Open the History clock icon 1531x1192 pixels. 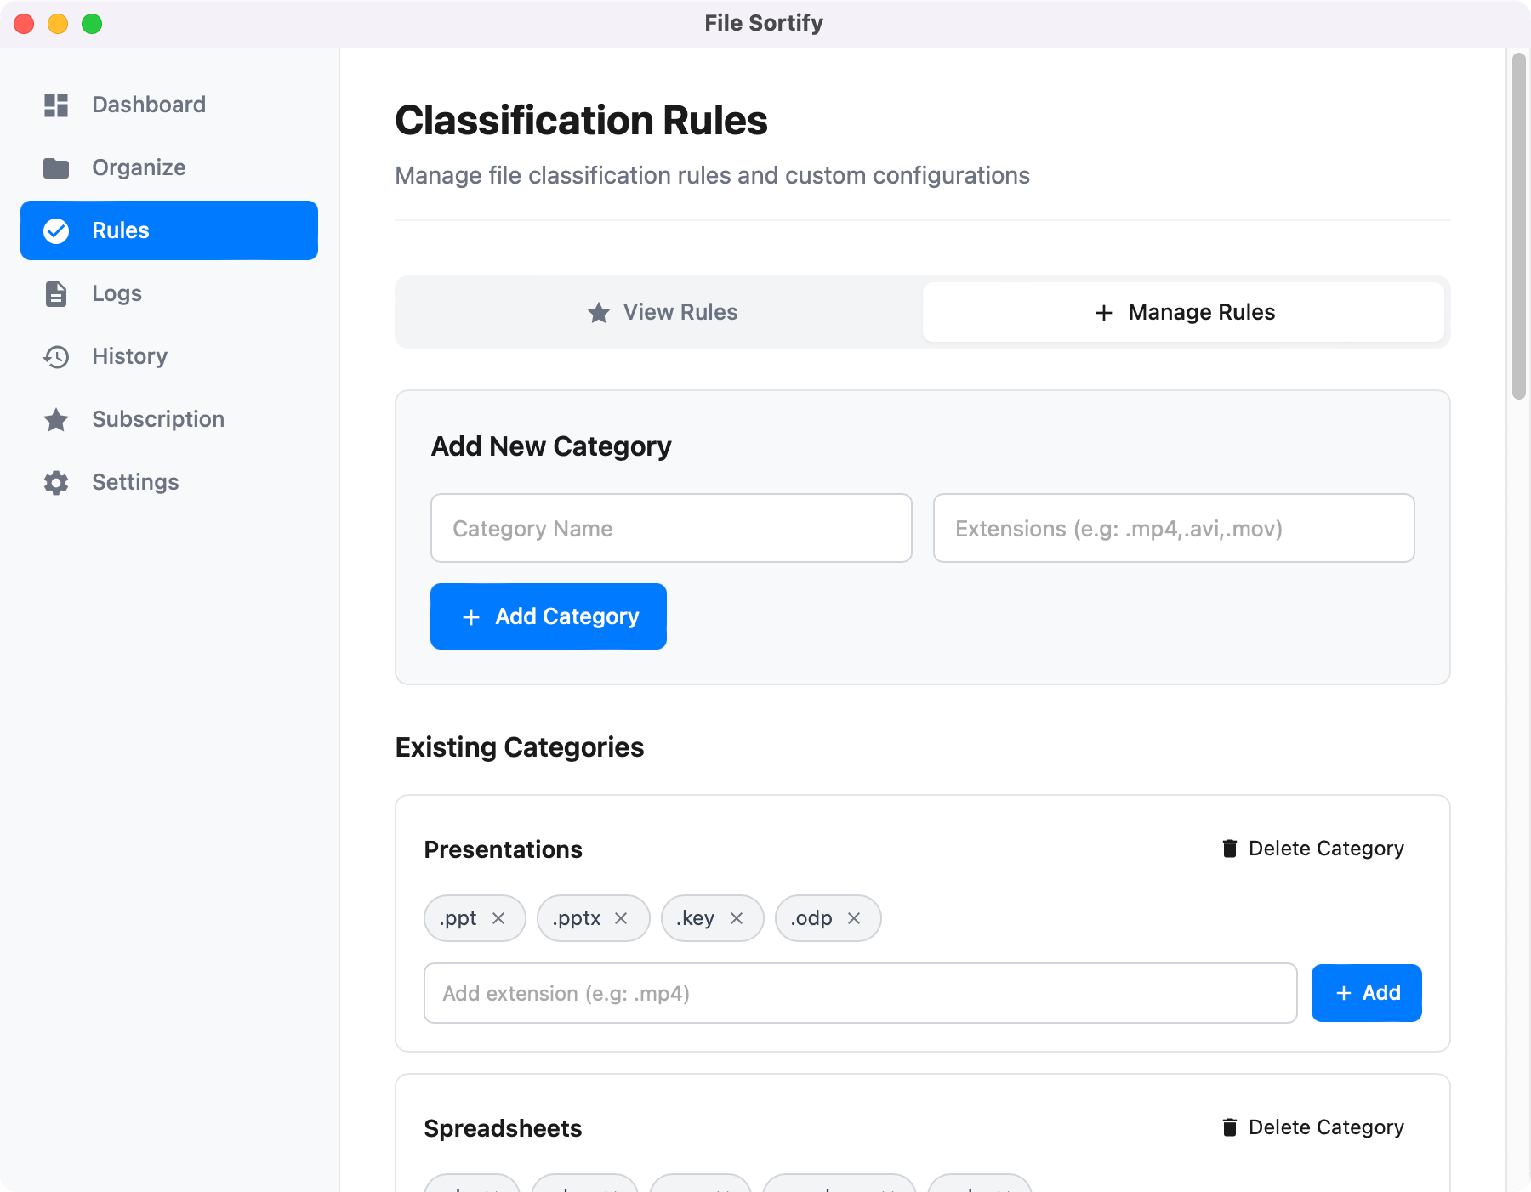point(56,356)
